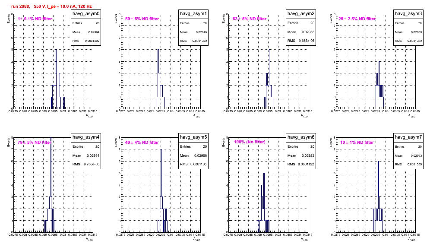Select the havg_asym0 stats box title

click(x=86, y=14)
